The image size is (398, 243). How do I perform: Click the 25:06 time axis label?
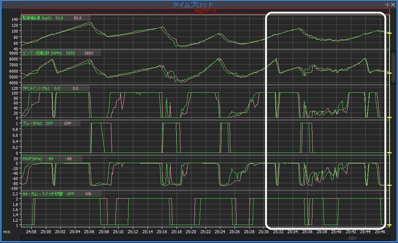(89, 232)
